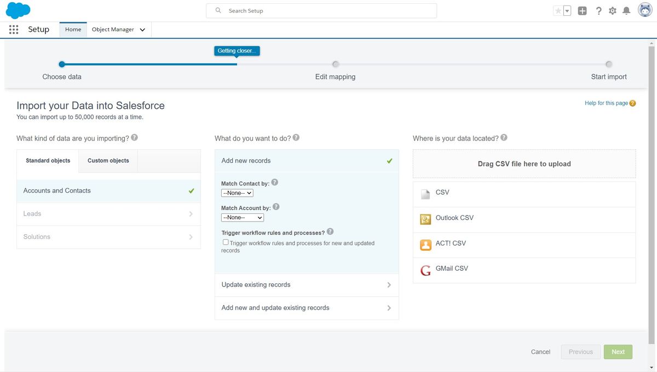Click help icon next to 'Where is your data located?'

pos(504,138)
